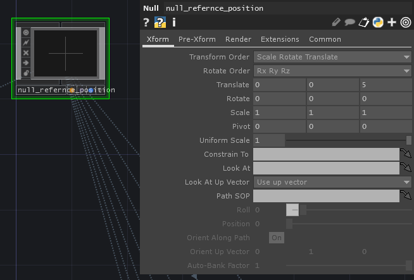Open the Rotate Order dropdown
This screenshot has height=280, width=414.
point(332,71)
